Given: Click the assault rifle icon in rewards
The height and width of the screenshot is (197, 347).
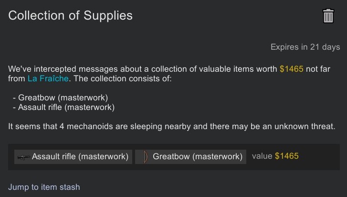Looking at the screenshot, I should [24, 157].
